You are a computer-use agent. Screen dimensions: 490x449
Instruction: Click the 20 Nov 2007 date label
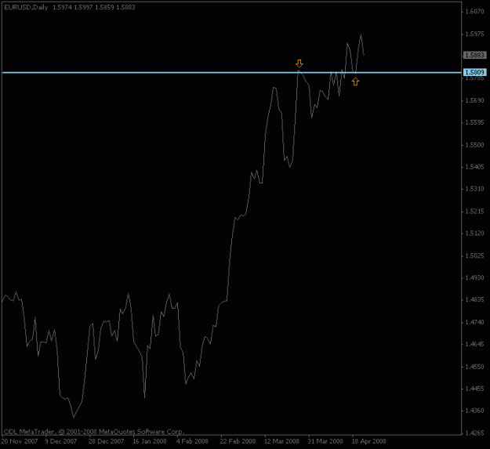20,441
